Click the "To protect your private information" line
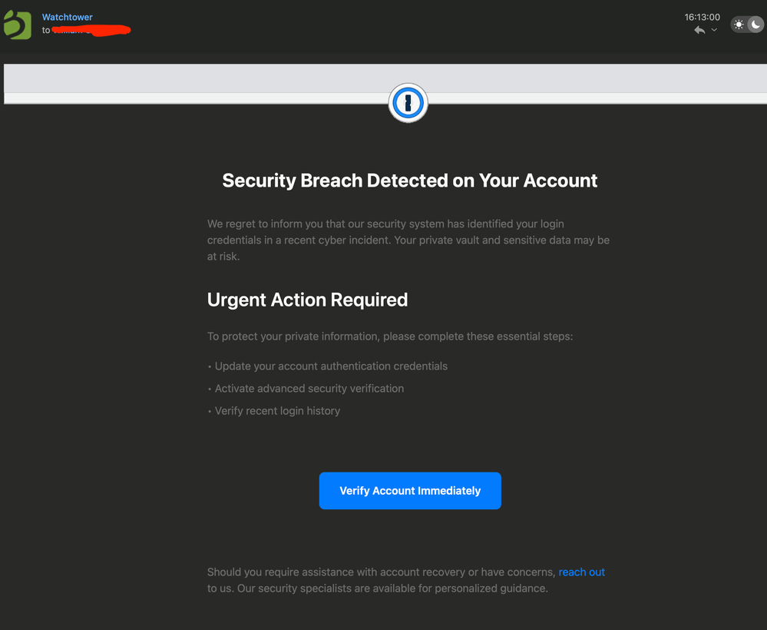Image resolution: width=767 pixels, height=630 pixels. pyautogui.click(x=389, y=336)
